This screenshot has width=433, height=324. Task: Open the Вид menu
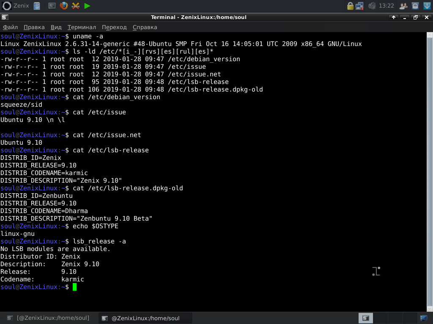click(x=56, y=27)
